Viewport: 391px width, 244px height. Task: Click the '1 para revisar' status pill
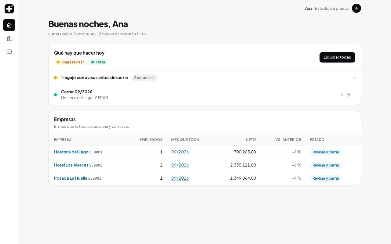(70, 62)
